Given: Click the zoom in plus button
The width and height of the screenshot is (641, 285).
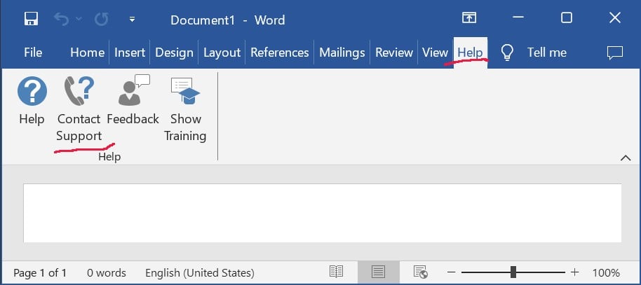Looking at the screenshot, I should pyautogui.click(x=575, y=272).
